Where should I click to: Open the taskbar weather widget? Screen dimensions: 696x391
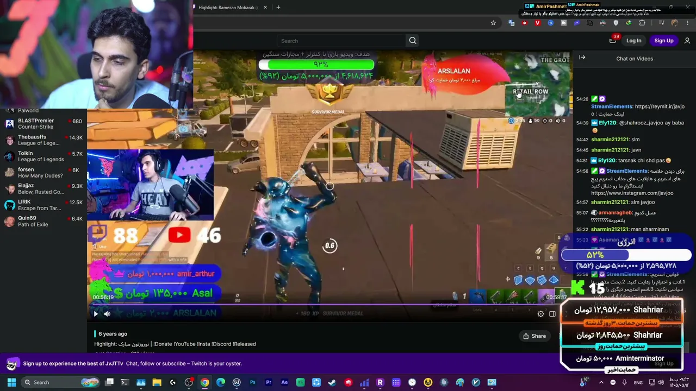585,382
